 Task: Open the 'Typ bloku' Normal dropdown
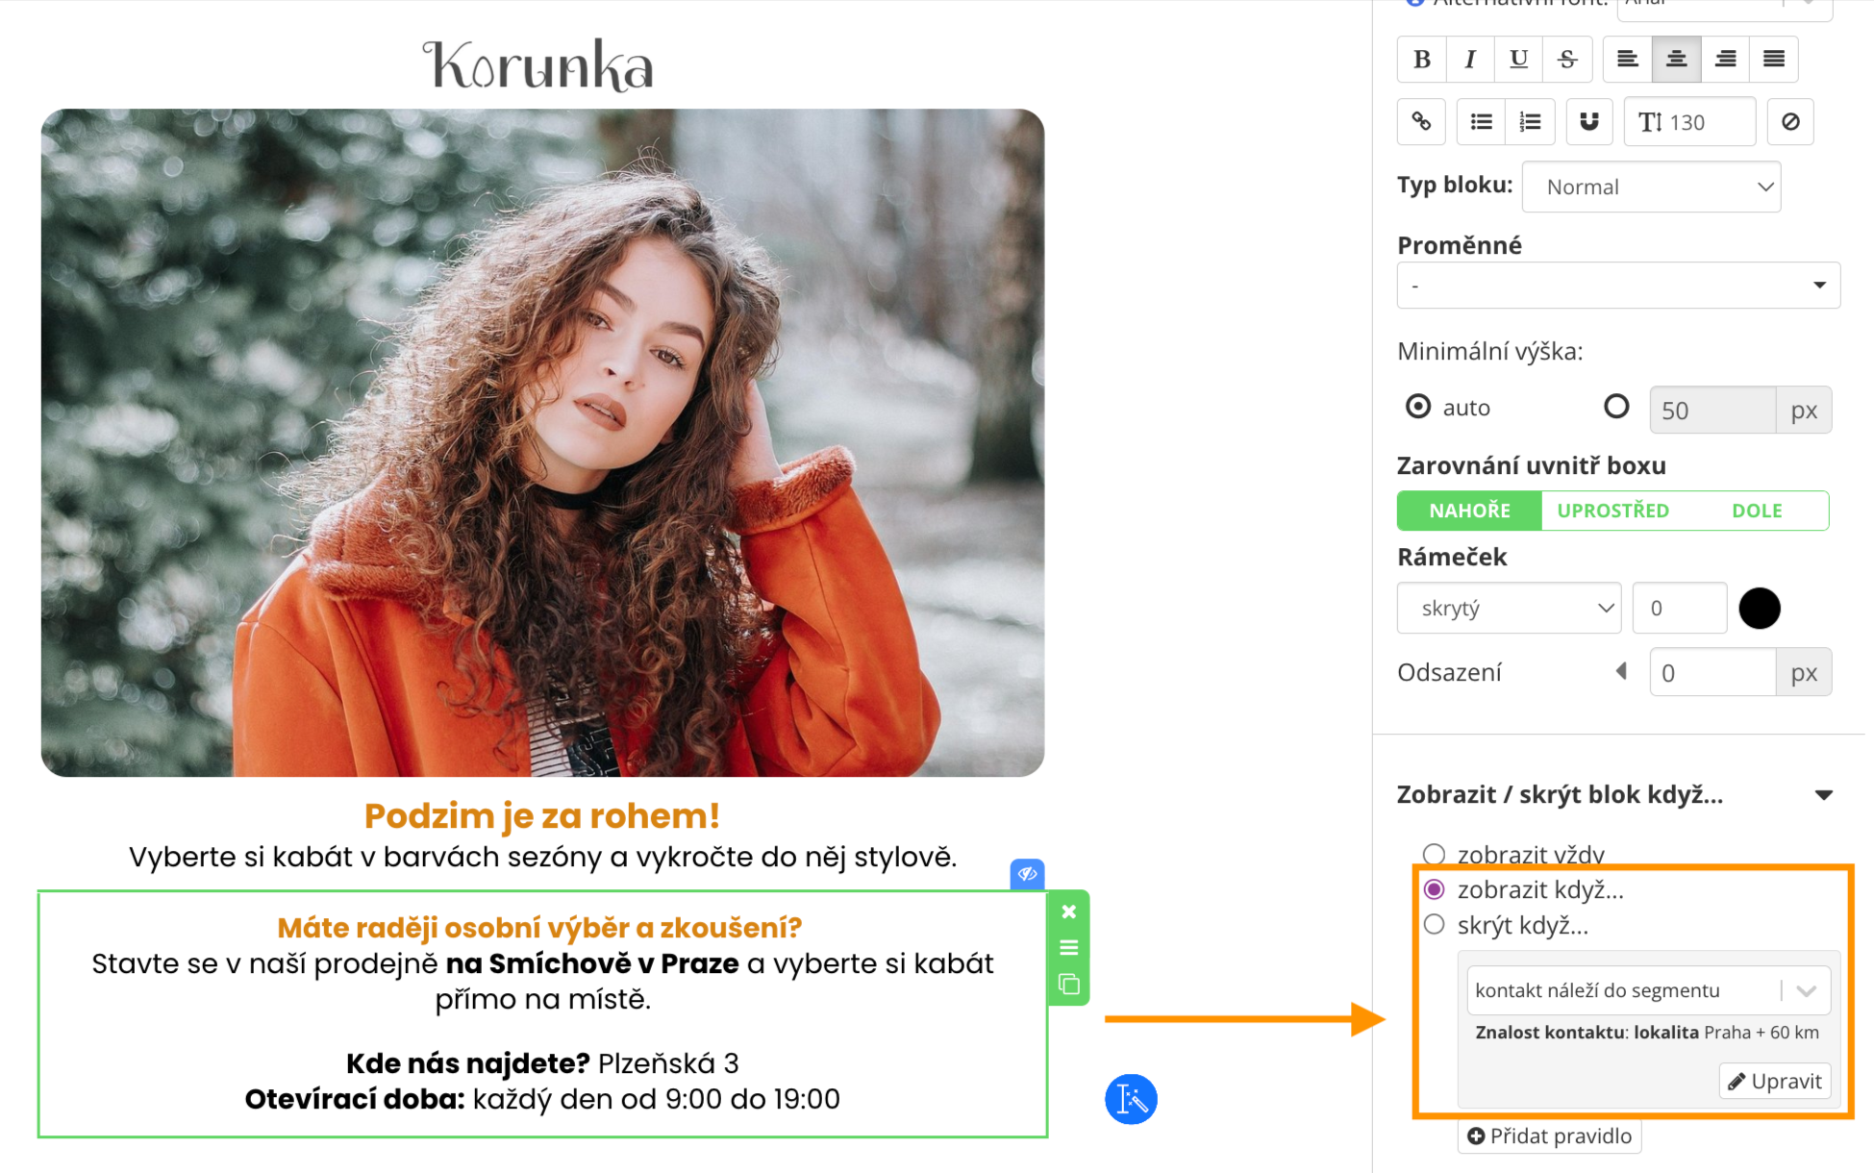point(1651,187)
